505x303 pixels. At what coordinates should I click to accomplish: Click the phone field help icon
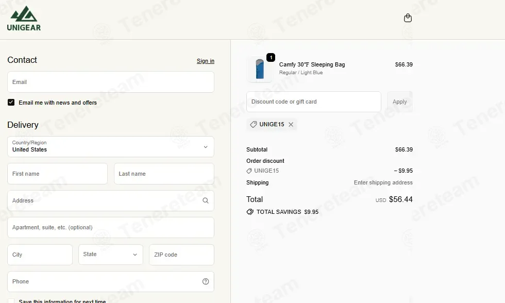click(206, 281)
